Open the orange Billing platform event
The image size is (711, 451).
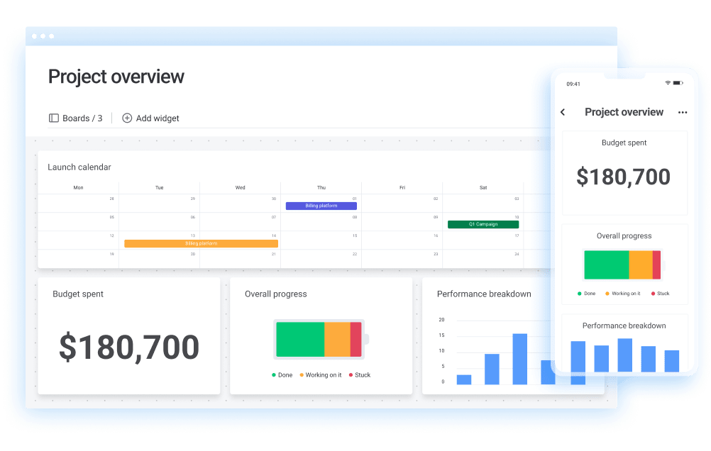point(201,243)
